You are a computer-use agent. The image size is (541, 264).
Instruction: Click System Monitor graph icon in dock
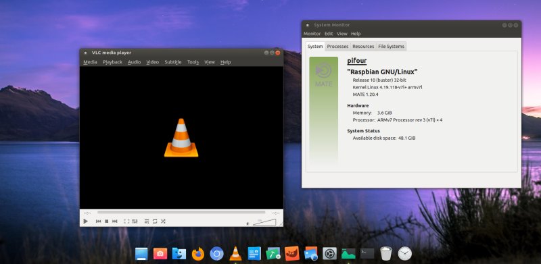(x=348, y=254)
